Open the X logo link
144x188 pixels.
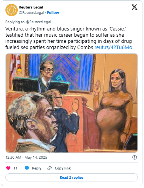tap(134, 7)
